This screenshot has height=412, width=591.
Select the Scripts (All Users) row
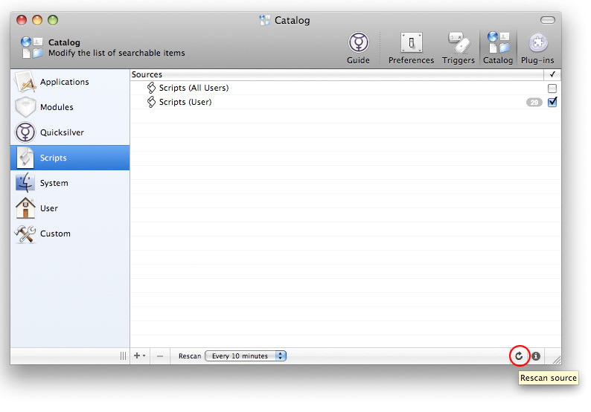[345, 88]
